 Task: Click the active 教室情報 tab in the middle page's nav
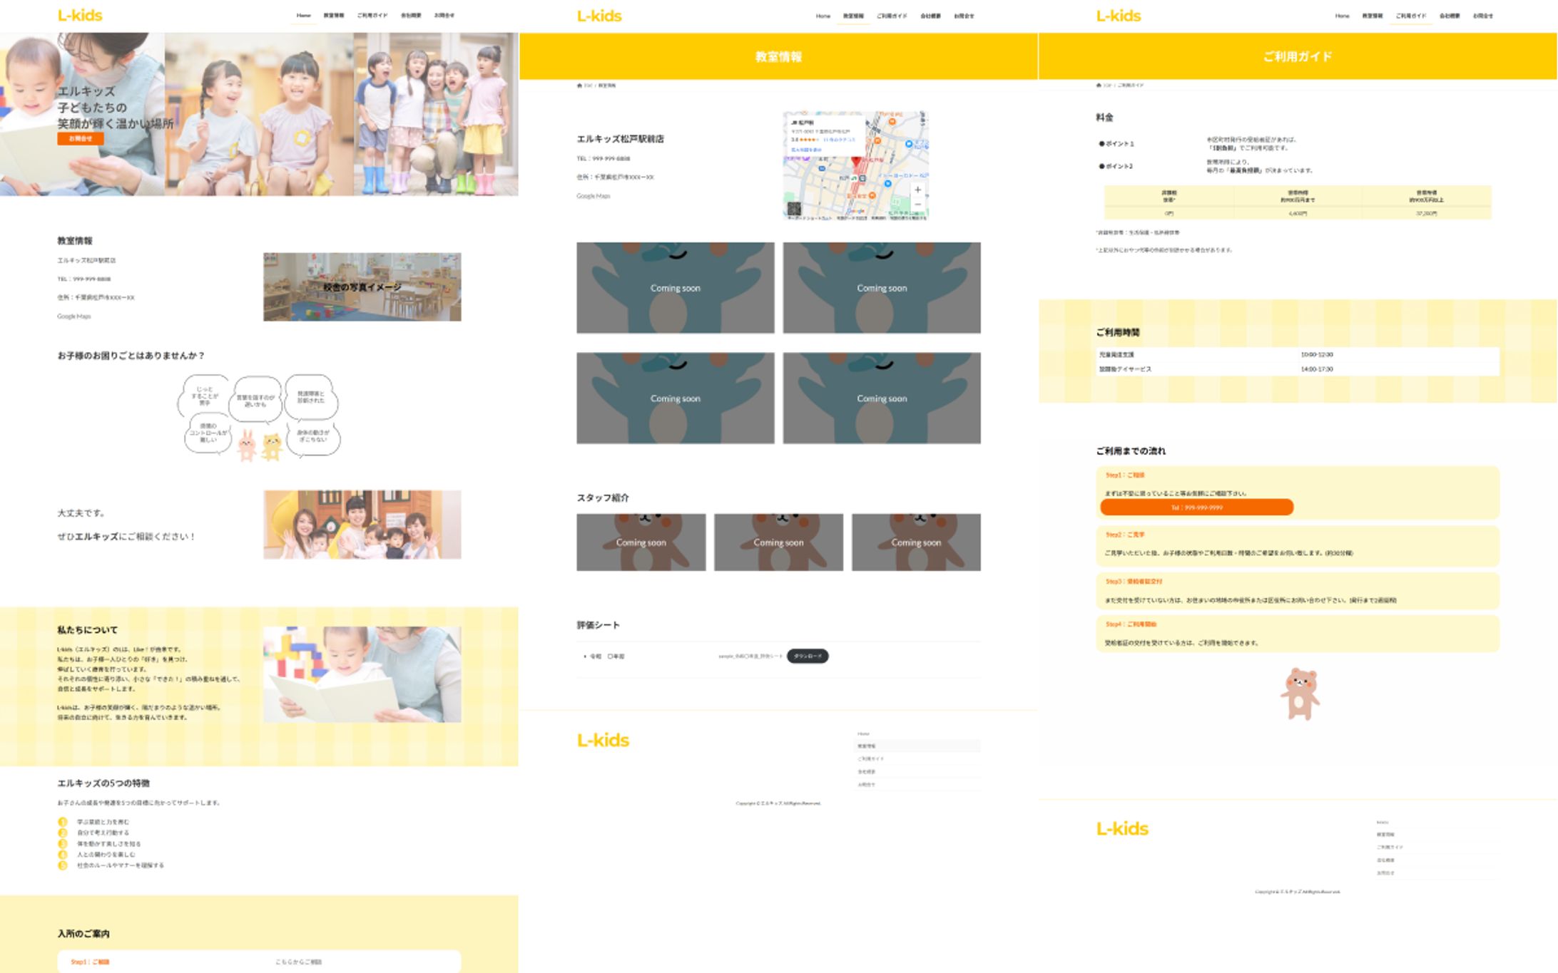852,16
